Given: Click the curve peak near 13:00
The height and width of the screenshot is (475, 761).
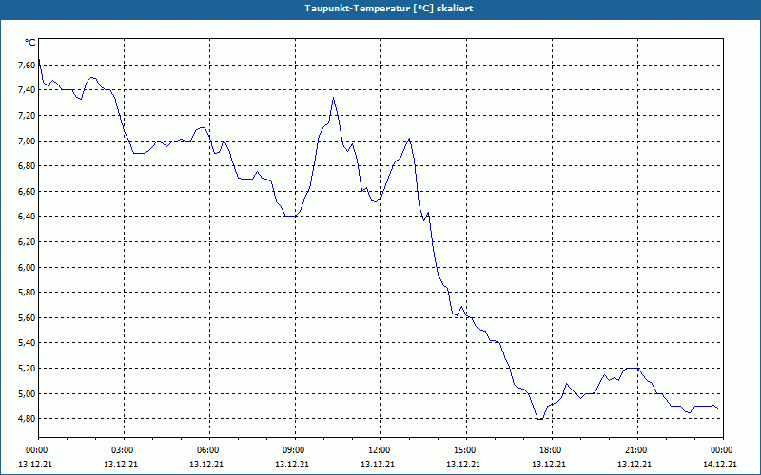Looking at the screenshot, I should [409, 139].
